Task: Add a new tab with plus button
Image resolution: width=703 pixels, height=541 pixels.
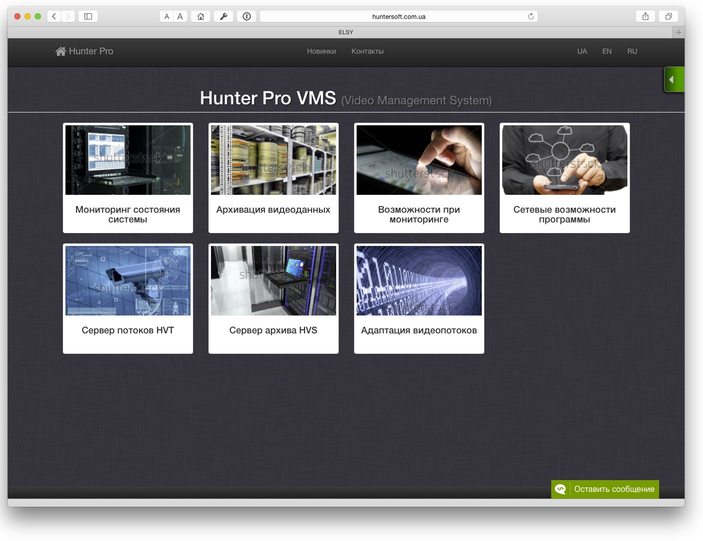Action: 678,32
